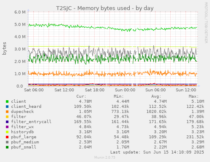Click client current value 4.78M
The width and height of the screenshot is (210, 162).
(85, 102)
